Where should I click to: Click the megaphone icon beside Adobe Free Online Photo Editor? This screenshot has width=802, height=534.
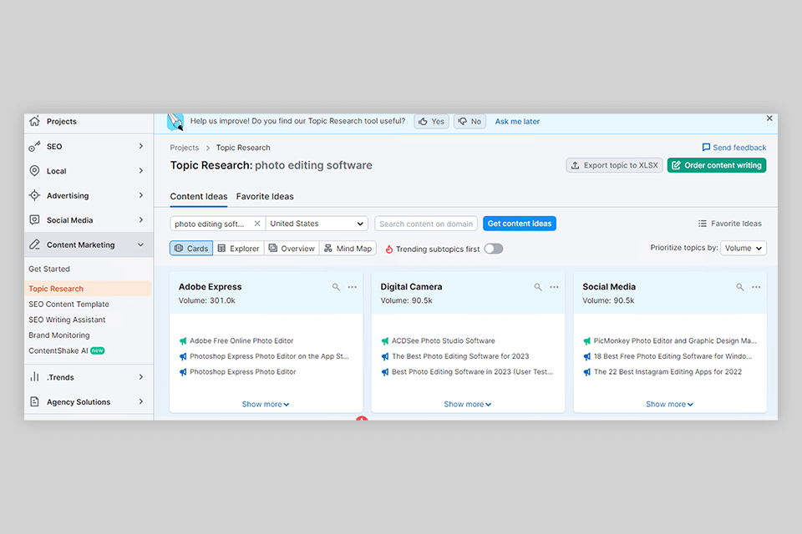click(x=183, y=340)
